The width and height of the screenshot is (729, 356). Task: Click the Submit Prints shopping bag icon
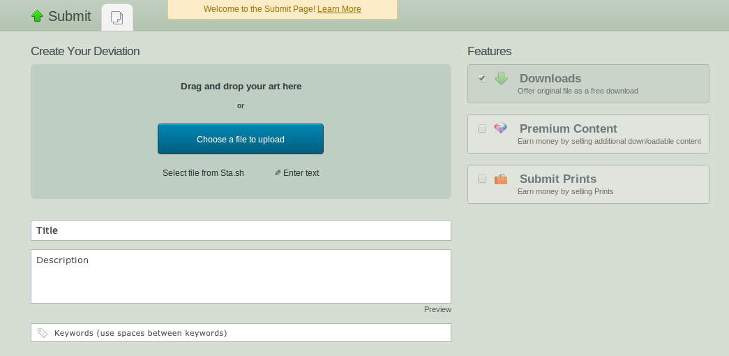501,179
